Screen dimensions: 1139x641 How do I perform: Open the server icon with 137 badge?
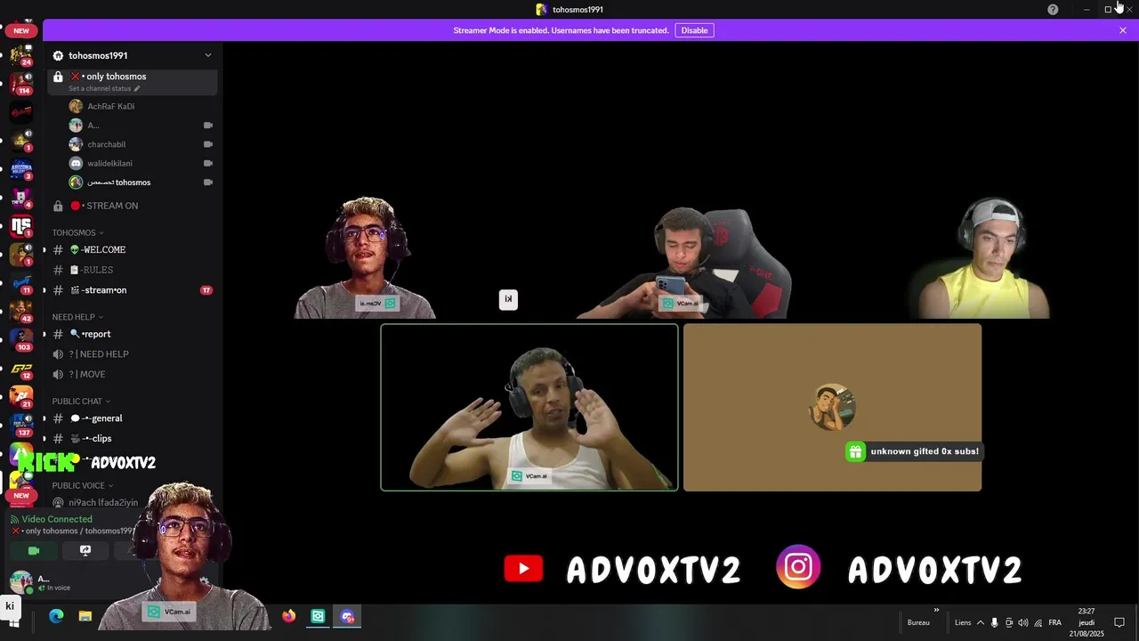tap(21, 425)
